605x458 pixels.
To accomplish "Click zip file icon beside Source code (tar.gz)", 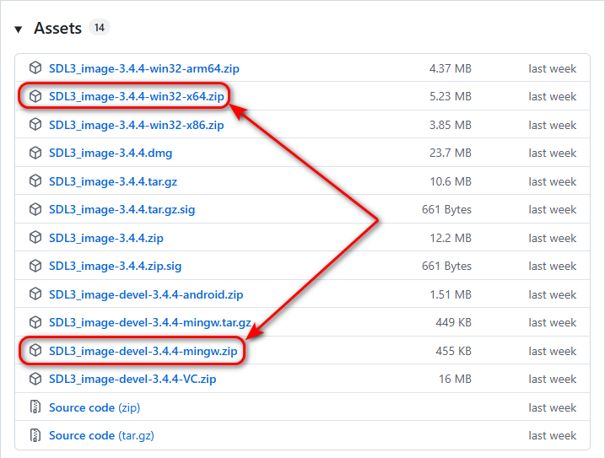I will tap(35, 435).
